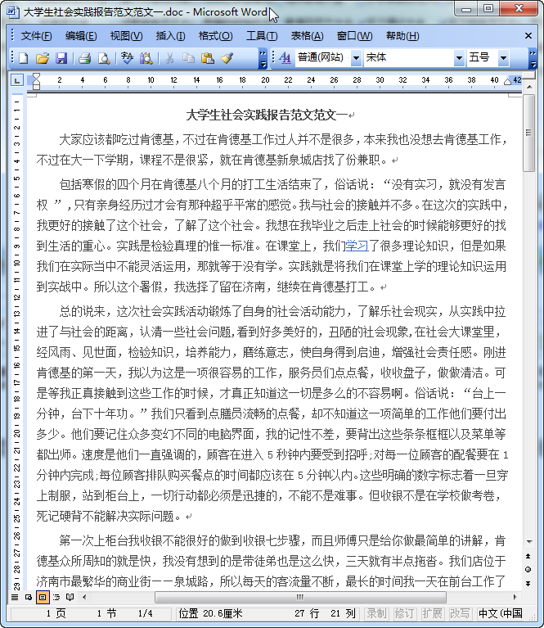
Task: Toggle 改写 overtype mode in status bar
Action: pyautogui.click(x=460, y=613)
